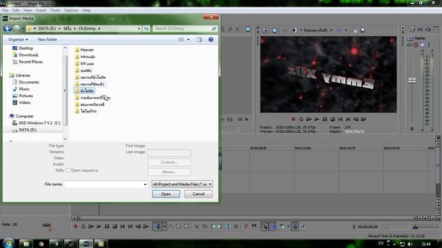The image size is (442, 248).
Task: Click the taskbar clock showing 21:44
Action: [426, 244]
